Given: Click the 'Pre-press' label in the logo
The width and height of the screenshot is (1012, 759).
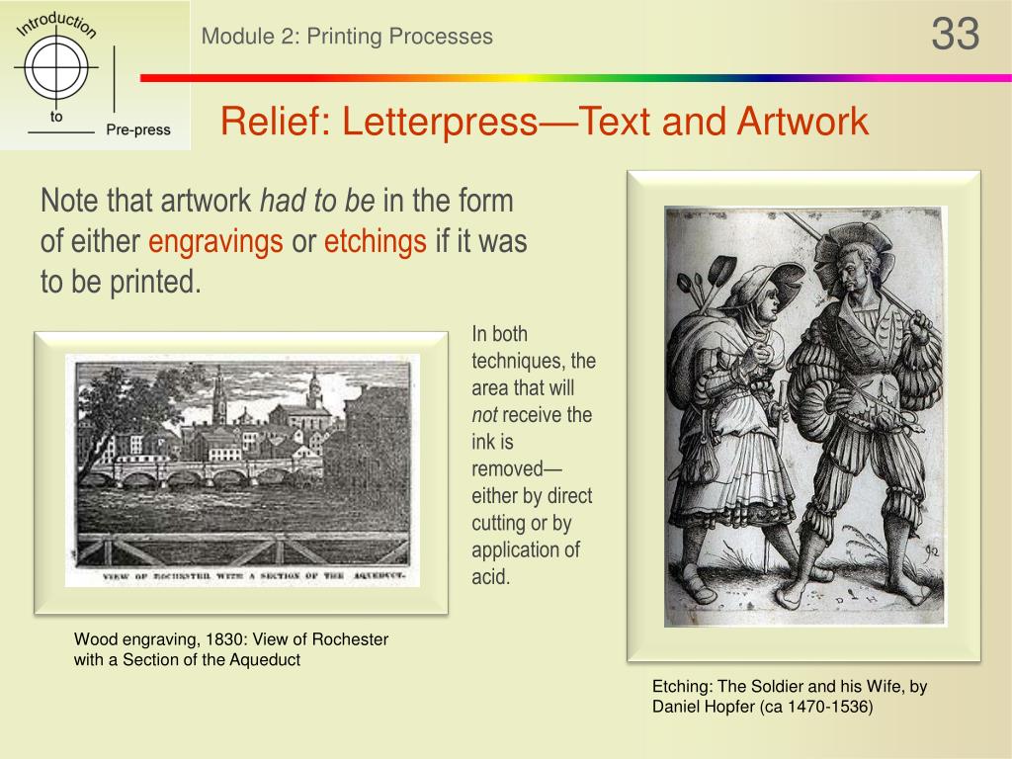Looking at the screenshot, I should click(138, 129).
